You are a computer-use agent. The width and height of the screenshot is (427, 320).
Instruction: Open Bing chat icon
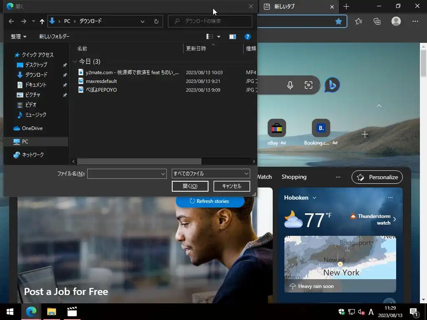click(332, 85)
